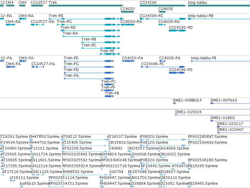
Task: Select the Cht9 gene arrow
Action: [22, 6]
